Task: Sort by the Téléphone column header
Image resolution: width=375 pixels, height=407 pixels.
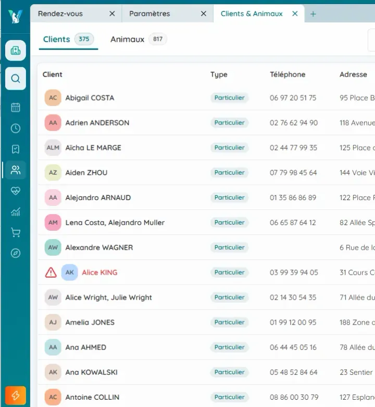Action: click(287, 75)
